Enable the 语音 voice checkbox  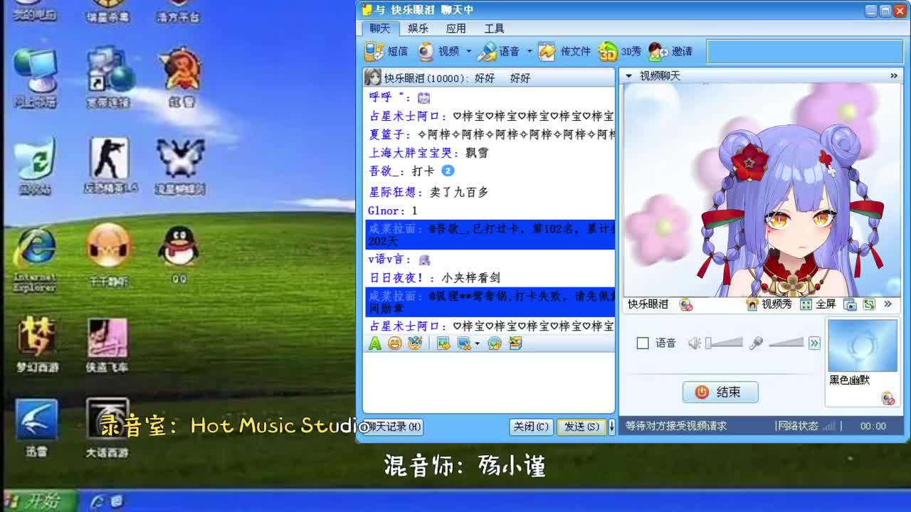[643, 343]
